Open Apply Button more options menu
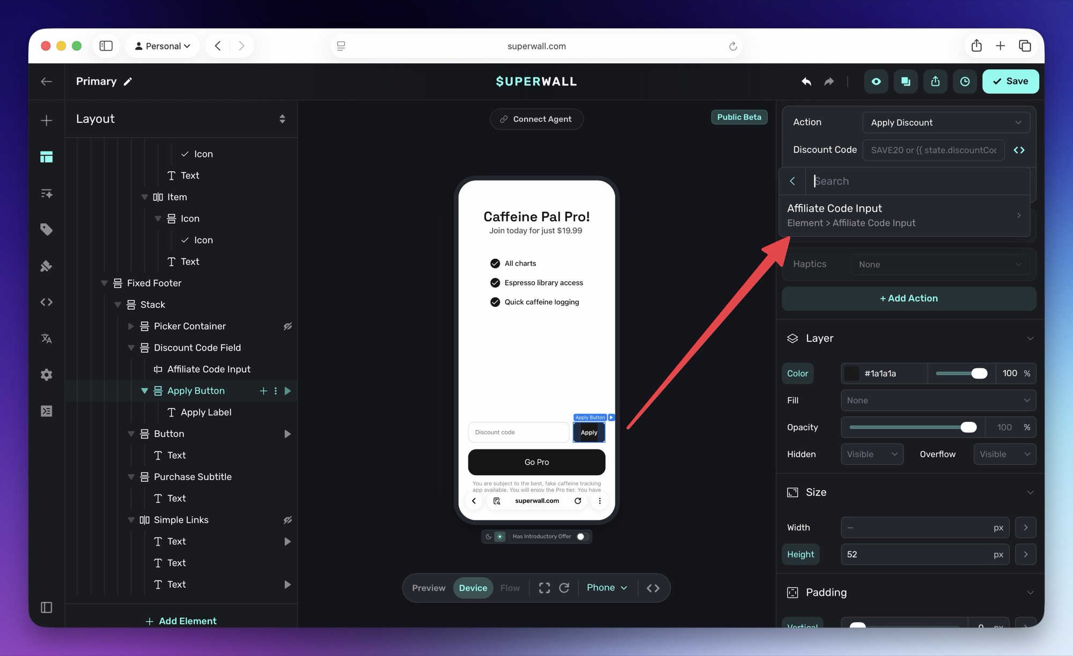Screen dimensions: 1073x656 (x=276, y=391)
